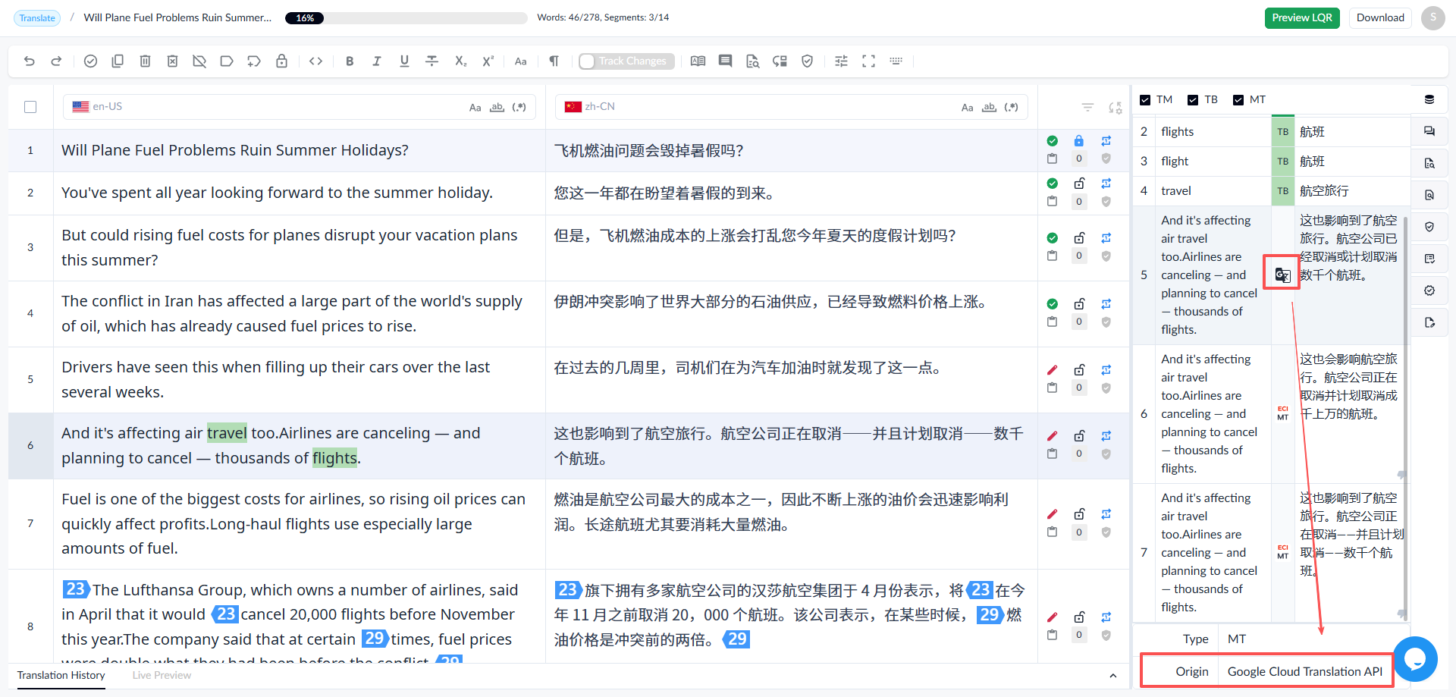Change case with the Aa toolbar icon
Screen dimensions: 1456x697
520,61
